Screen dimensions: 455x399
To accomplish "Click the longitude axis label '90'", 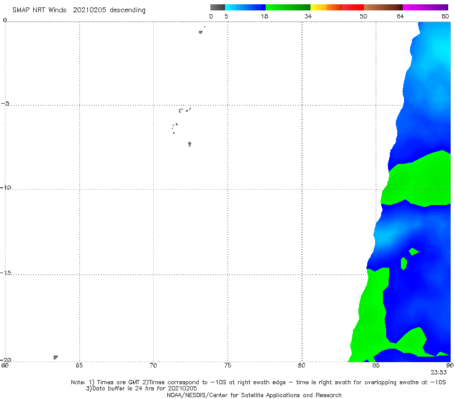I will coord(450,365).
